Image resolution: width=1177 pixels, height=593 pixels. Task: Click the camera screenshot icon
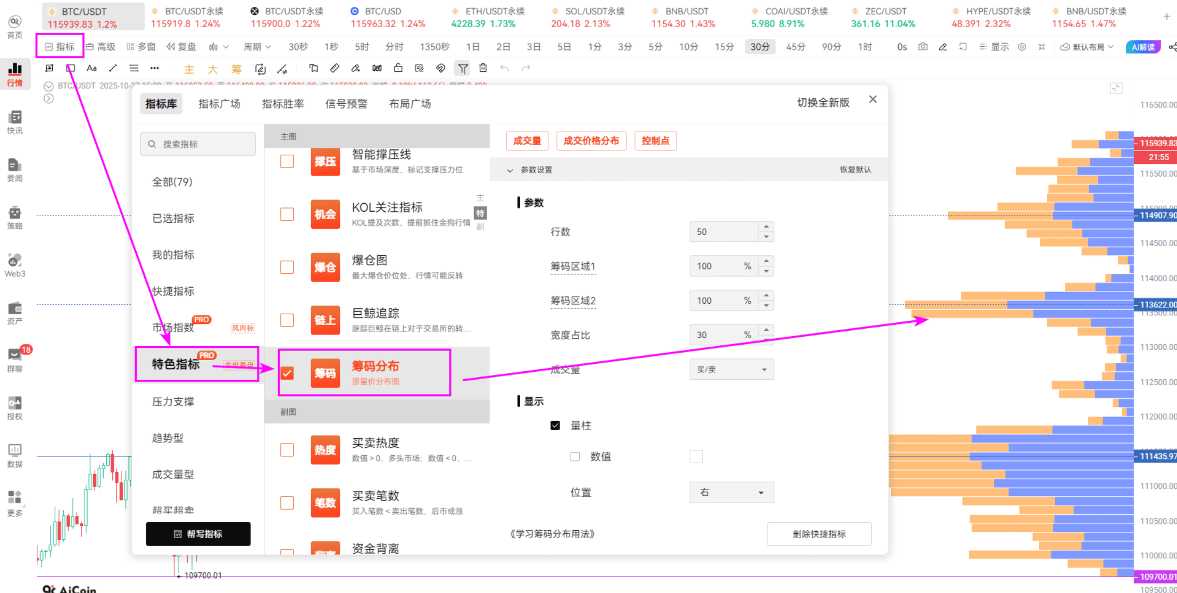923,47
